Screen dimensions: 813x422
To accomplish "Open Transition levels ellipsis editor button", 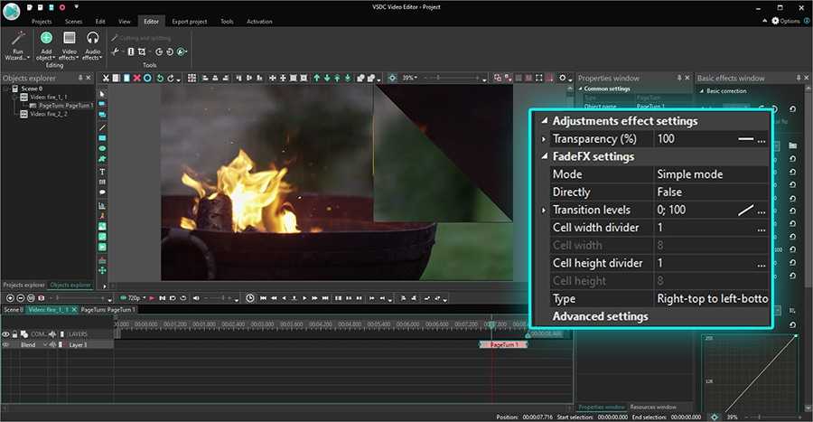I will 762,211.
